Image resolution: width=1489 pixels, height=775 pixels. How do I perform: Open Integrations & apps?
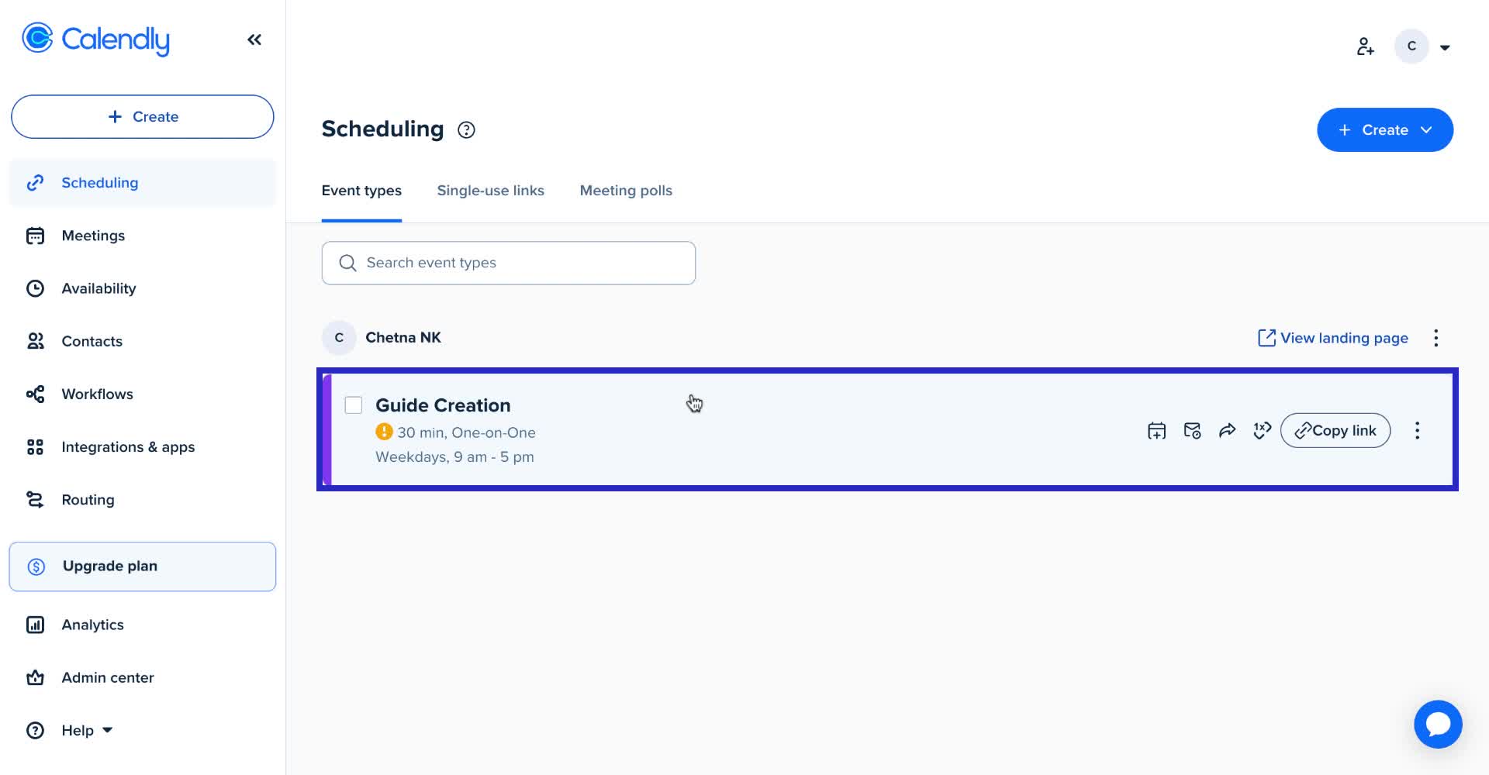coord(128,446)
